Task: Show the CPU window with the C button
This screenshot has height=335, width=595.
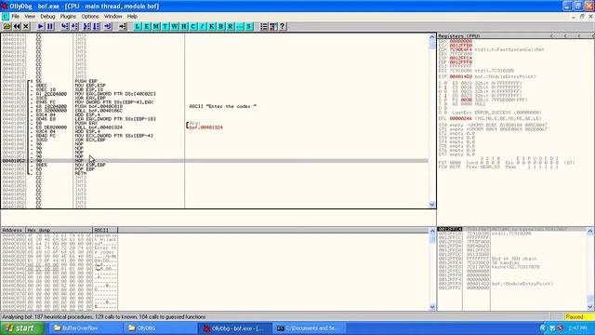Action: coord(193,26)
